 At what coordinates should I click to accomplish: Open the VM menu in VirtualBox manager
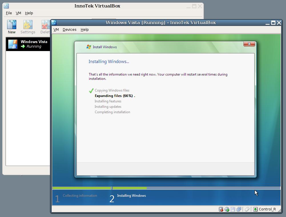pos(19,13)
